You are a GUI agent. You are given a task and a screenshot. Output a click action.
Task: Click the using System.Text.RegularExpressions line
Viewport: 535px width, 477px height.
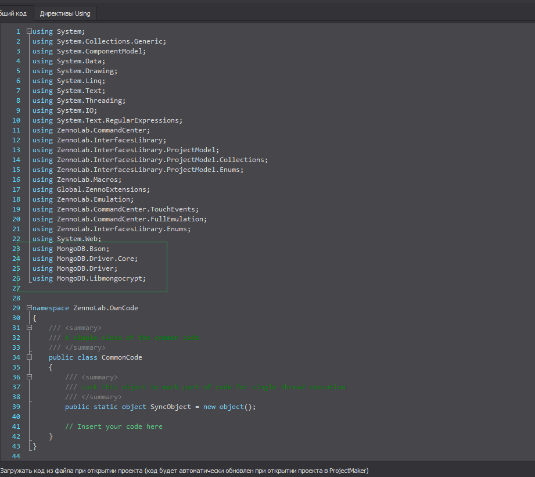[107, 120]
